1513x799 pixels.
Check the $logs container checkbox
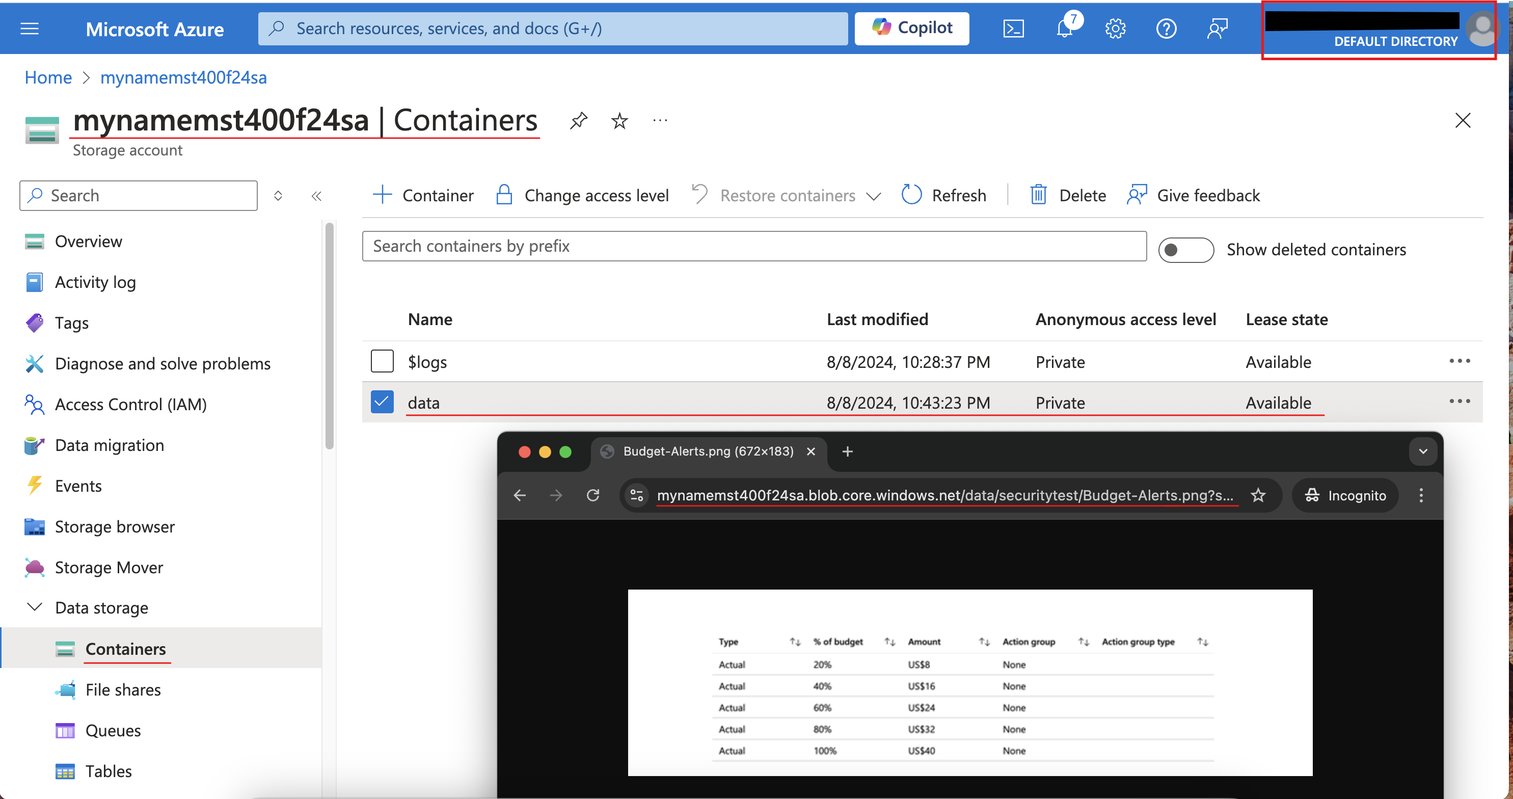[x=382, y=361]
